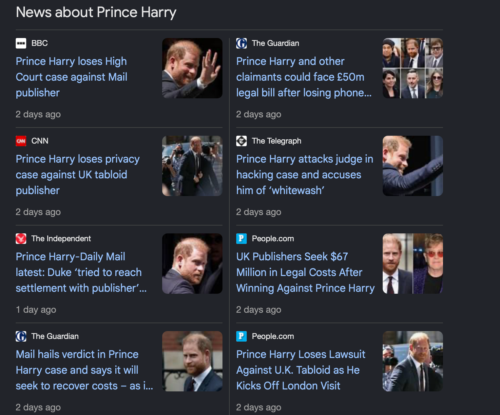Click the top-right Guardian favicon

tap(241, 43)
